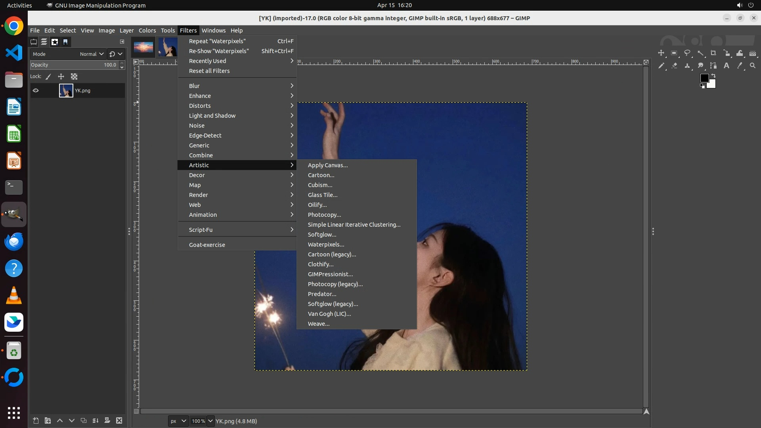This screenshot has height=428, width=761.
Task: Select the Clone stamp tool
Action: [687, 66]
